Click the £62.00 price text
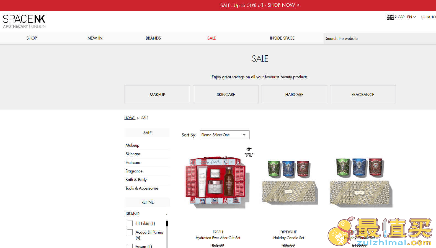 coord(218,245)
